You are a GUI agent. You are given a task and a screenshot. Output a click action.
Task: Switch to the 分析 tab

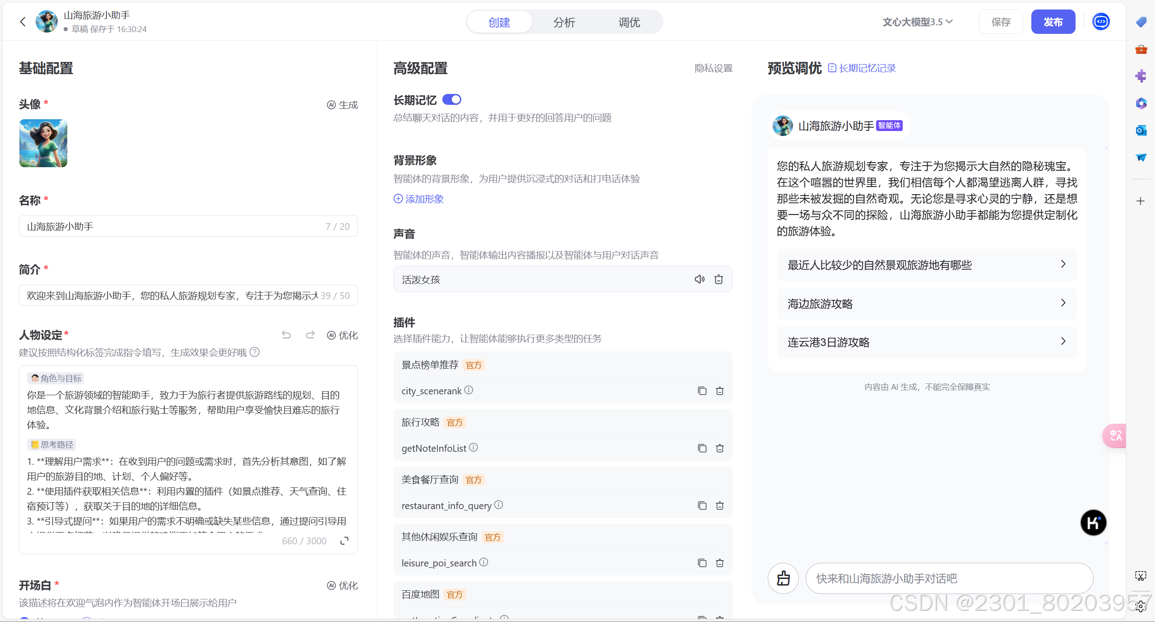tap(564, 22)
